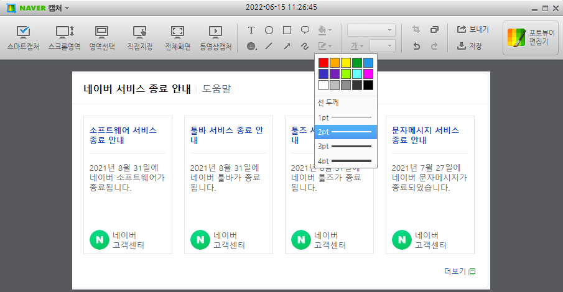Set line thickness to 2pt

(x=346, y=132)
